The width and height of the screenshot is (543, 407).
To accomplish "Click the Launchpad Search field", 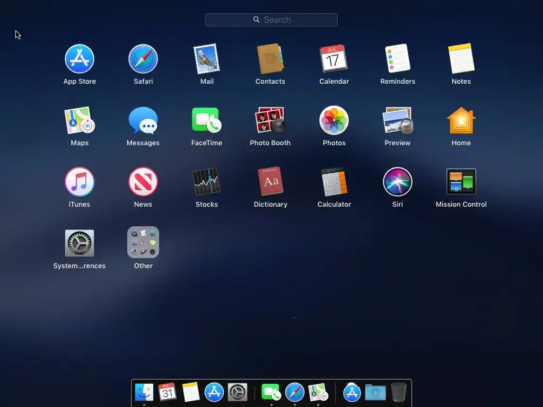I will click(271, 20).
